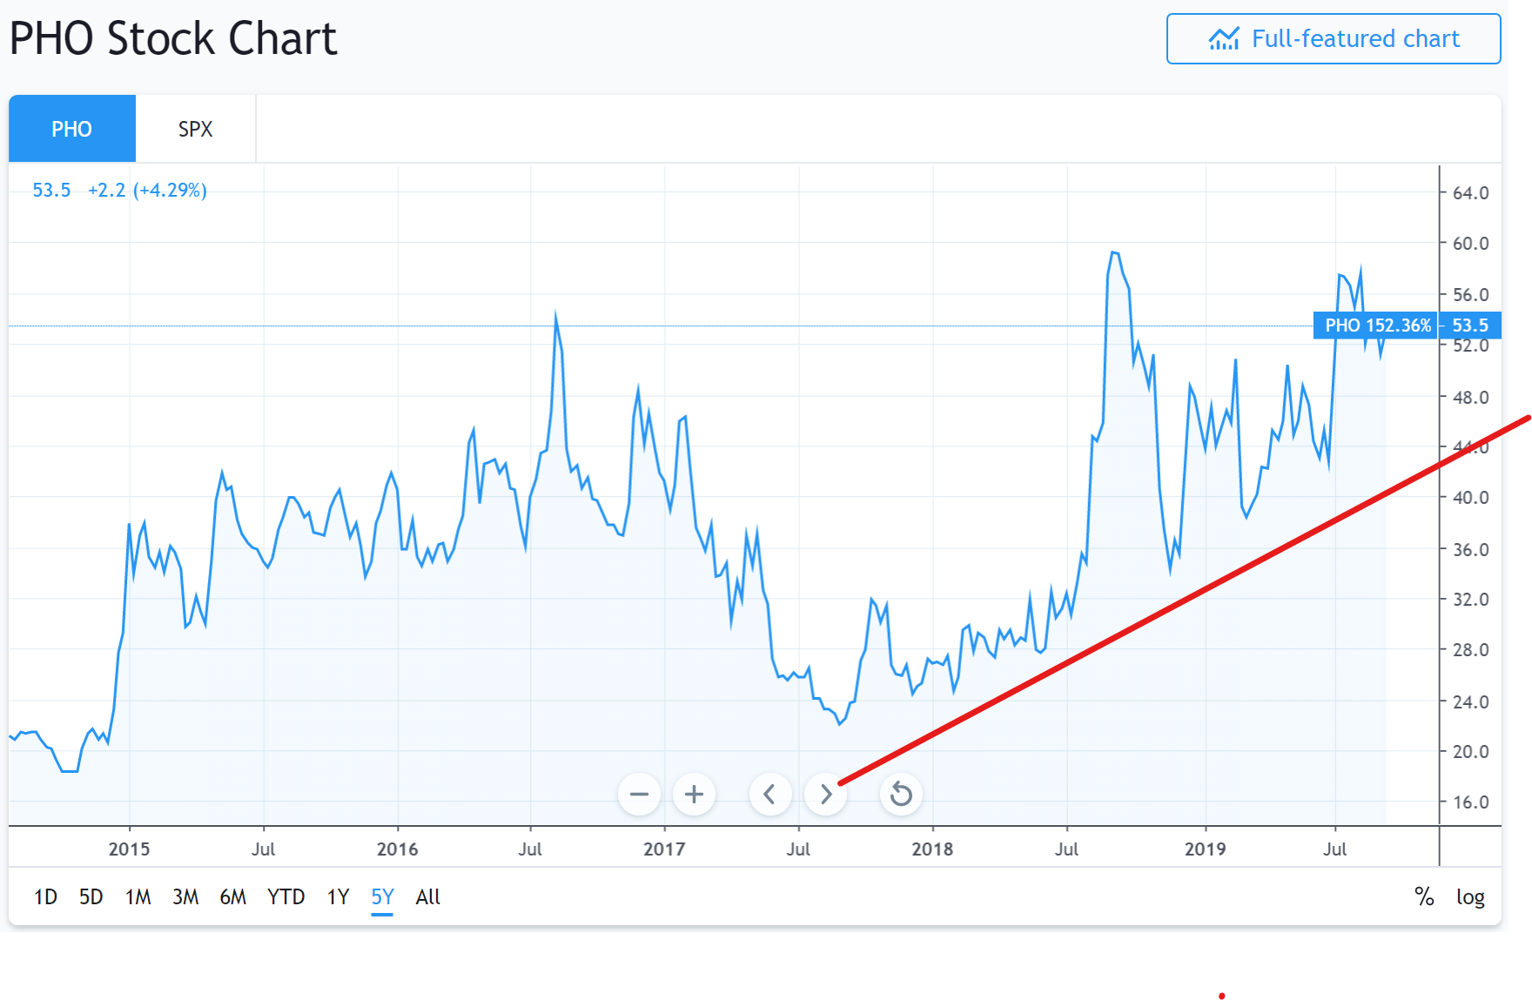Choose the 3M time range
This screenshot has height=1000, width=1532.
(x=185, y=896)
